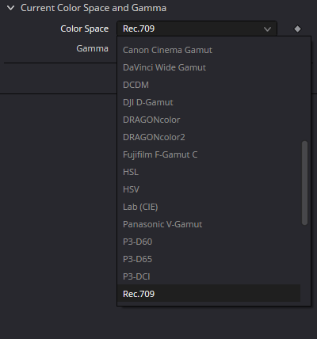Open the Color Space dropdown showing Rec.709
This screenshot has width=317, height=339.
point(197,29)
